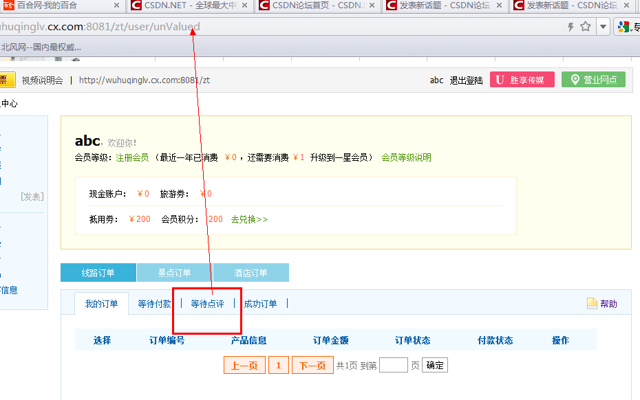Image resolution: width=640 pixels, height=400 pixels.
Task: Click 订单状态 column header
Action: click(x=413, y=340)
